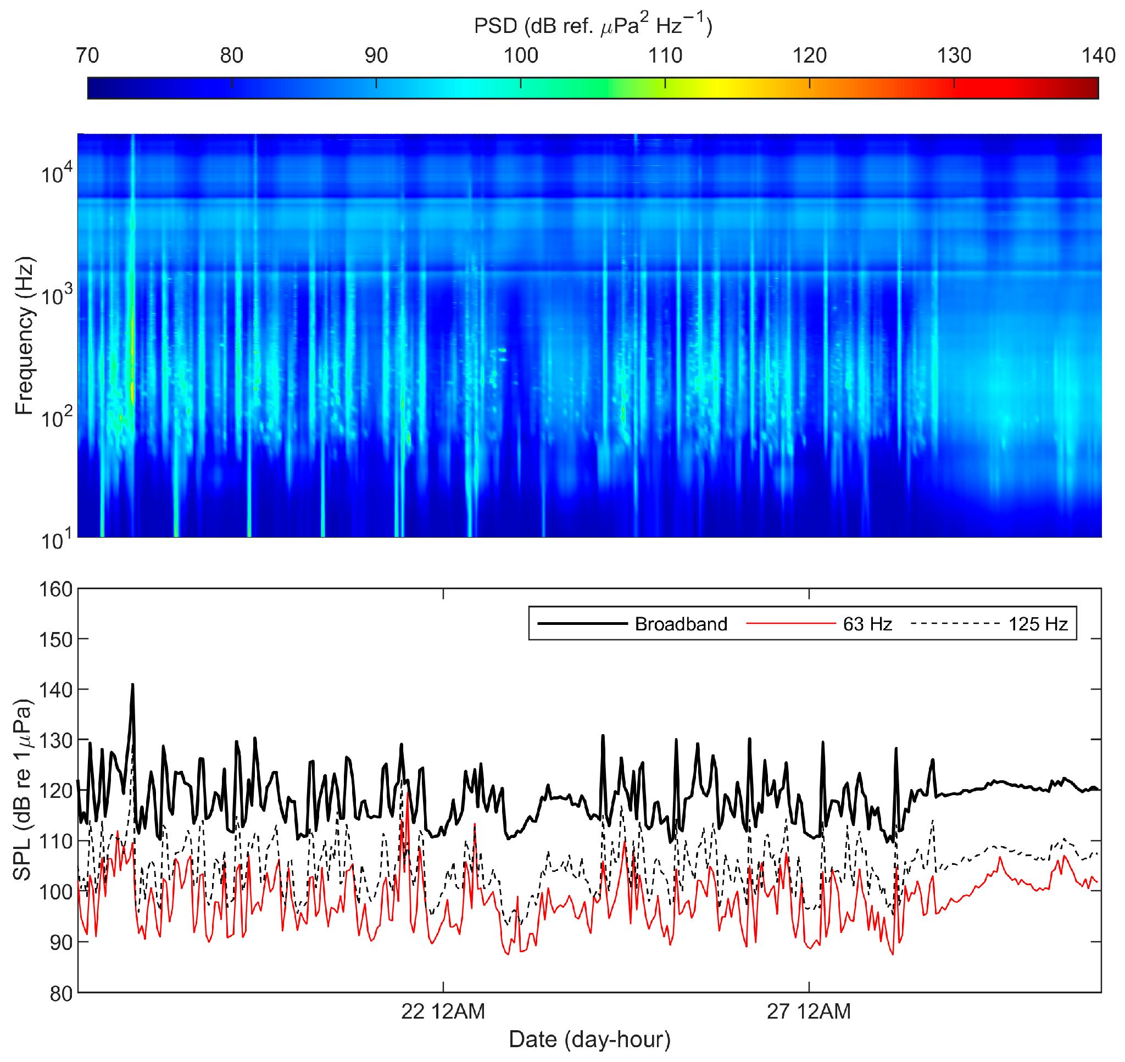This screenshot has height=1062, width=1125.
Task: Click the PSD colorbar title text
Action: pyautogui.click(x=593, y=25)
